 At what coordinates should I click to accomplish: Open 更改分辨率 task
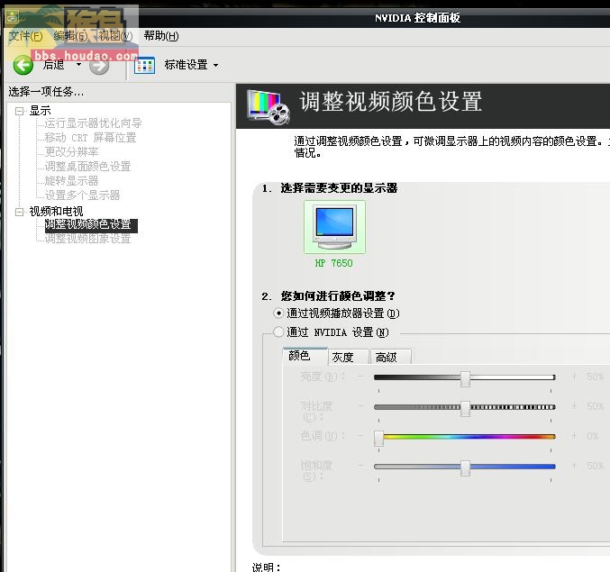71,151
